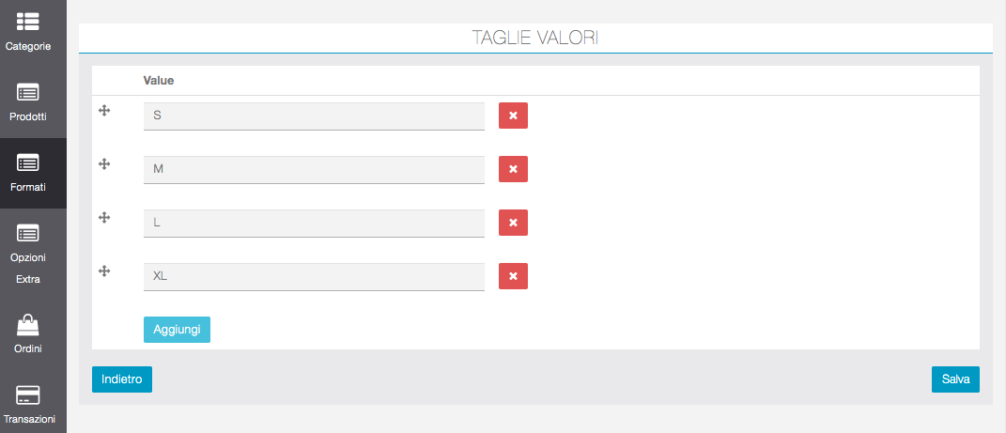Open the Transazioni credit card icon
This screenshot has width=1006, height=433.
(x=28, y=394)
